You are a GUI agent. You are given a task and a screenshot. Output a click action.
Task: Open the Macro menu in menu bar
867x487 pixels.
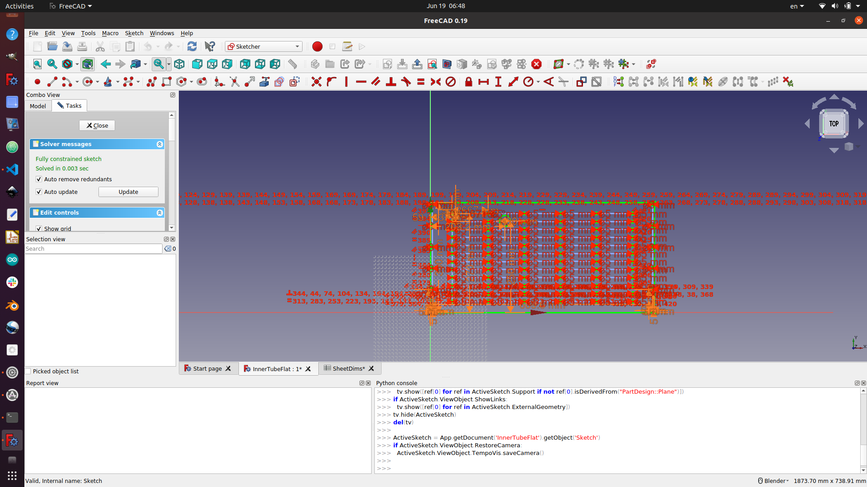109,33
